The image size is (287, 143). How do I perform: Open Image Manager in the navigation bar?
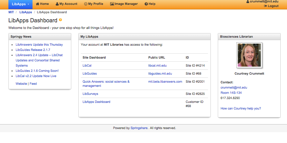[124, 4]
